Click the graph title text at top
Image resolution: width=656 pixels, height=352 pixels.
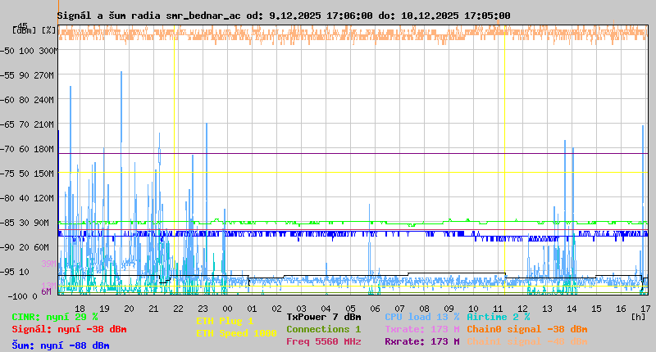[283, 16]
